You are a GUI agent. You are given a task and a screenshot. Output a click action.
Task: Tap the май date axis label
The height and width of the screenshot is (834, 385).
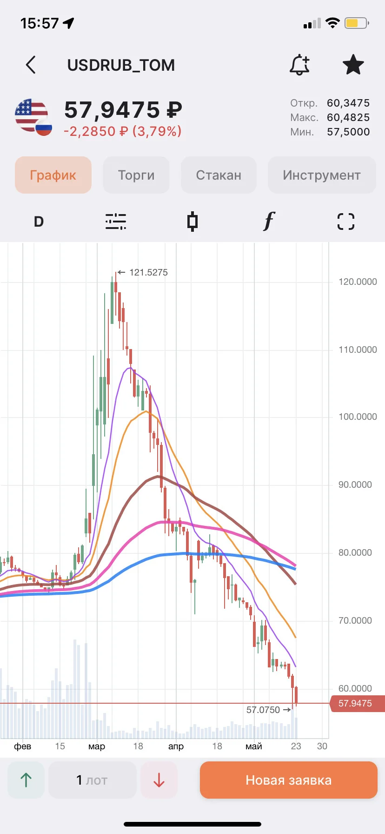[254, 746]
